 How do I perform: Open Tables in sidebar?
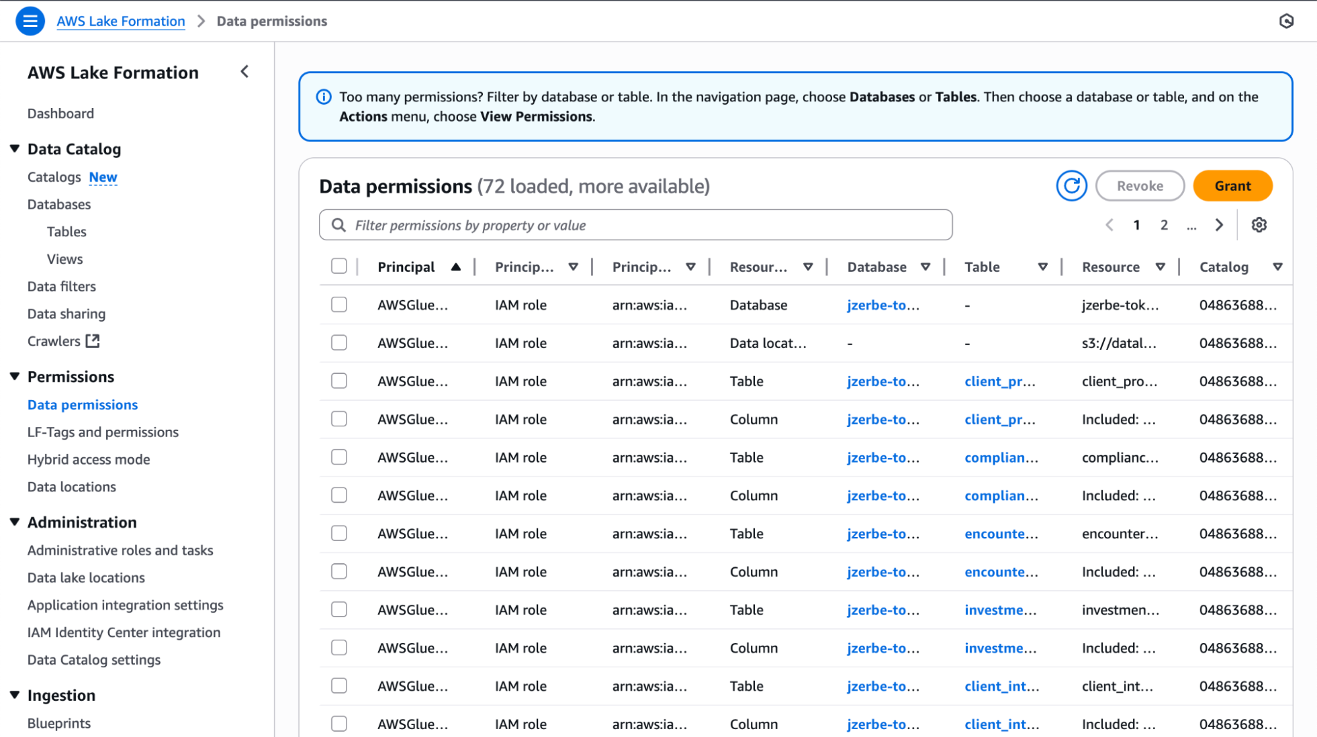pyautogui.click(x=67, y=232)
